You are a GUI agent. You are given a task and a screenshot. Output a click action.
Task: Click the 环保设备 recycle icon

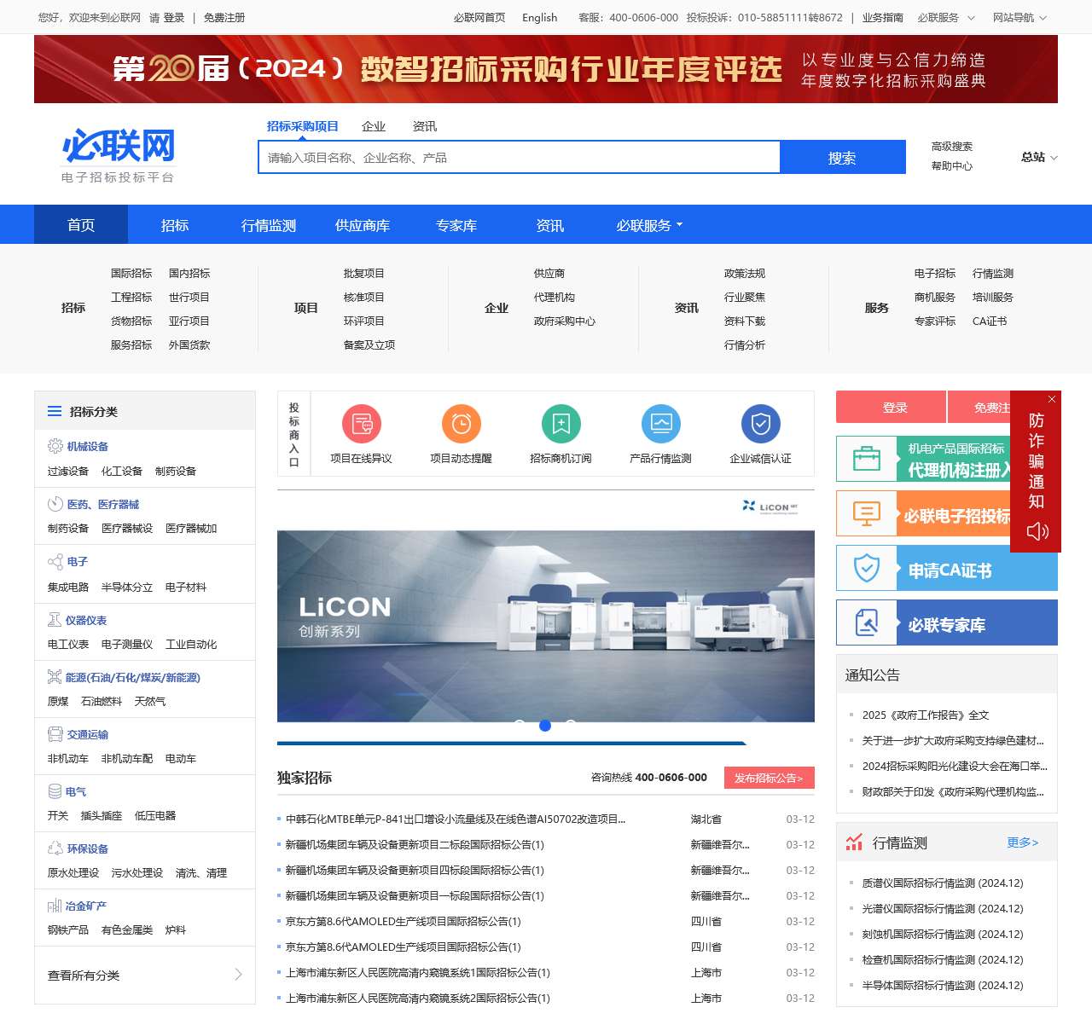point(55,848)
